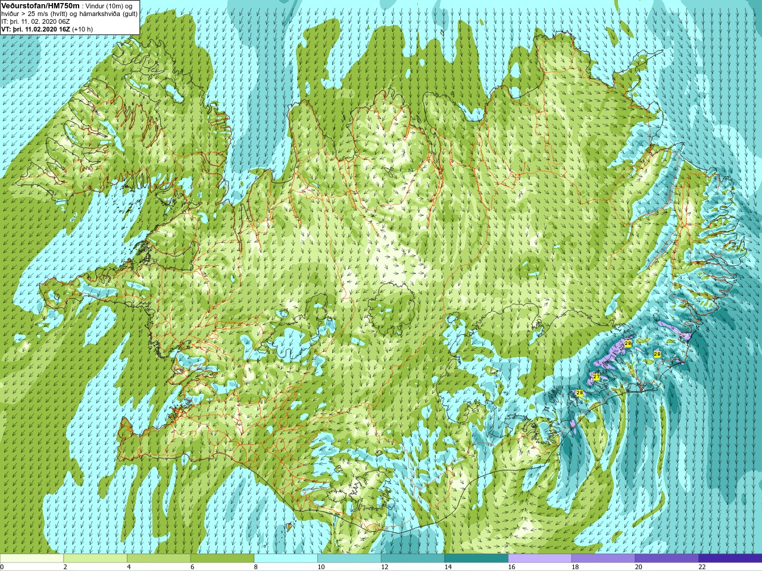762x571 pixels.
Task: Click the easternmost yellow 28 gust label
Action: tap(657, 354)
